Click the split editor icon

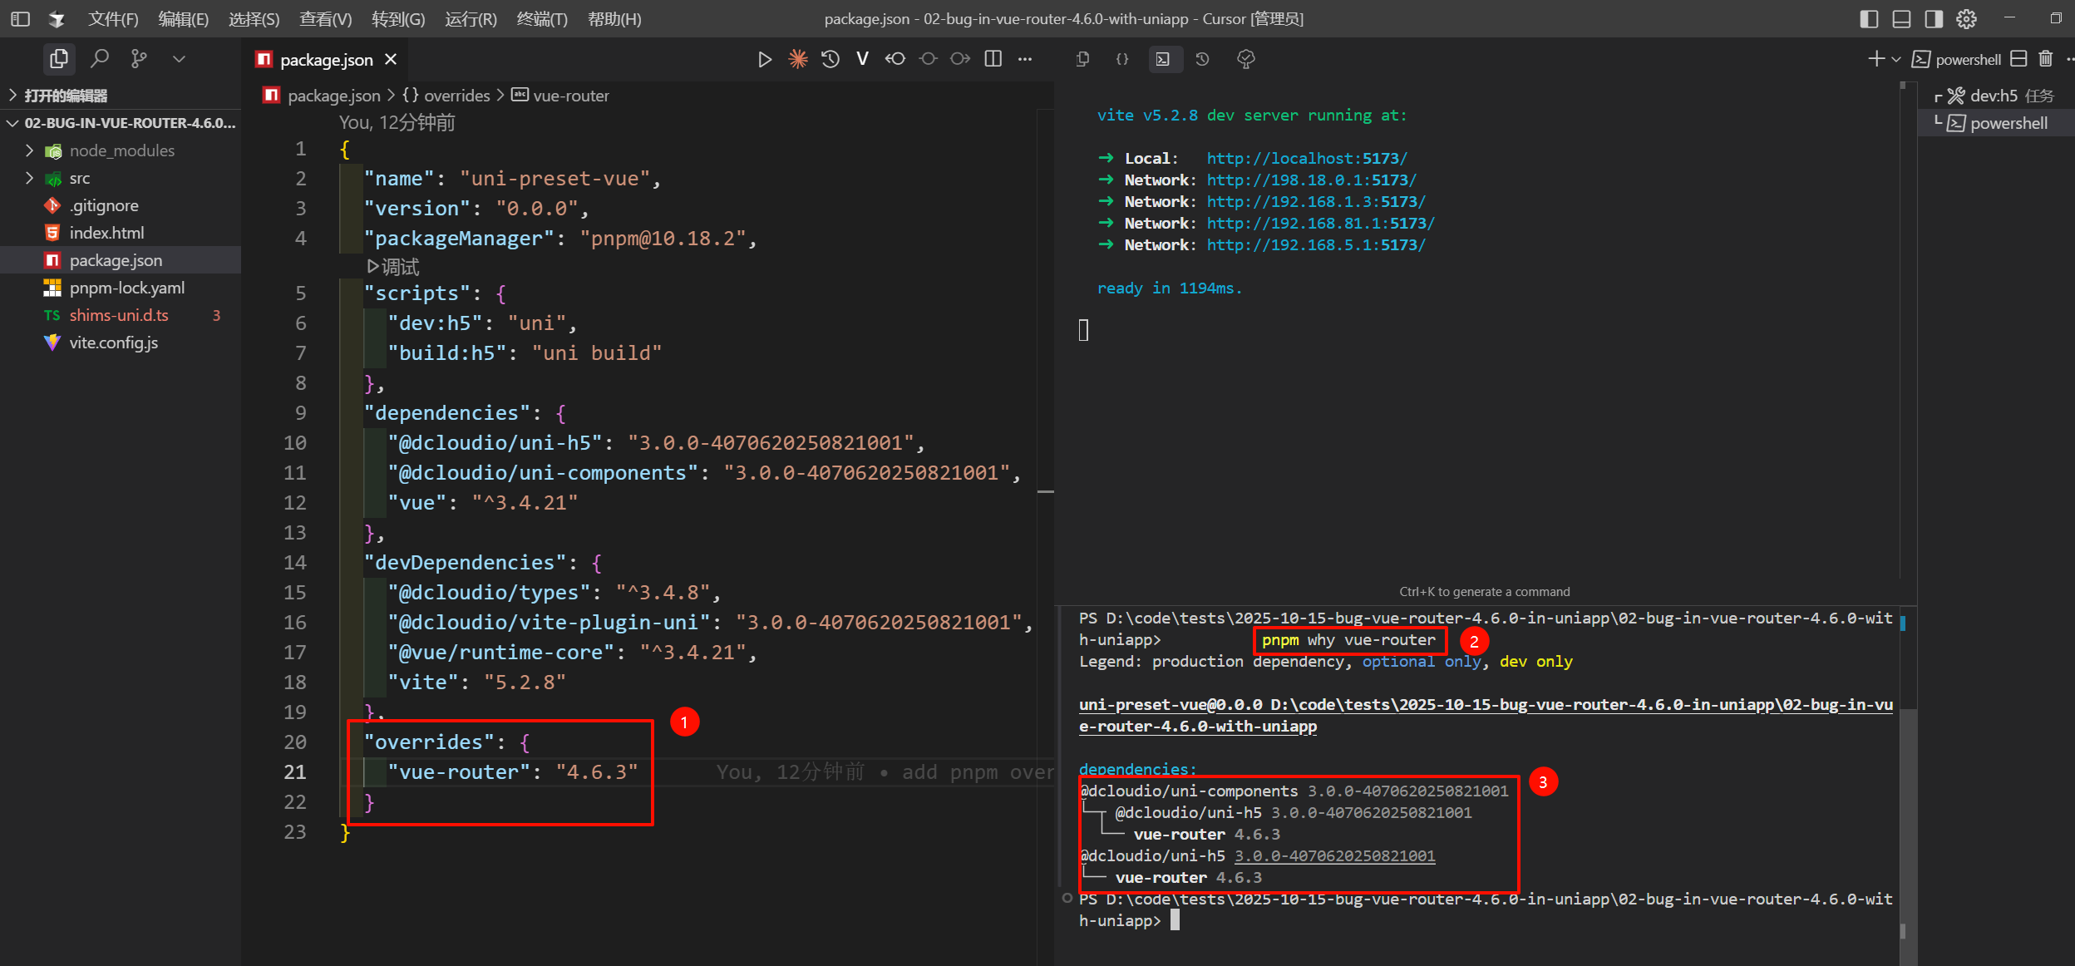pyautogui.click(x=993, y=59)
